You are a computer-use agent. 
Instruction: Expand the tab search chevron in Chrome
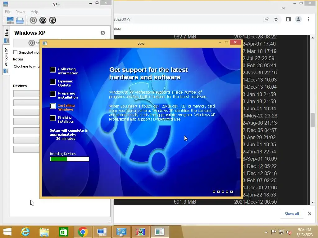[x=284, y=8]
